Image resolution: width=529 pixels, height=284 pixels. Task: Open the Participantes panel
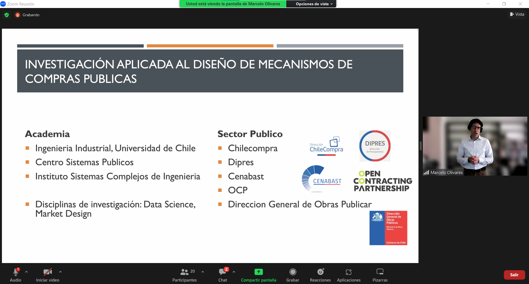(x=185, y=275)
